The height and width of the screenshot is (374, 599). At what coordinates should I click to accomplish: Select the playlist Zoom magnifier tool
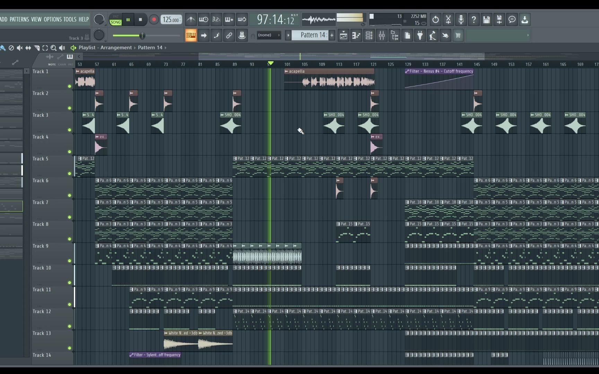[53, 48]
